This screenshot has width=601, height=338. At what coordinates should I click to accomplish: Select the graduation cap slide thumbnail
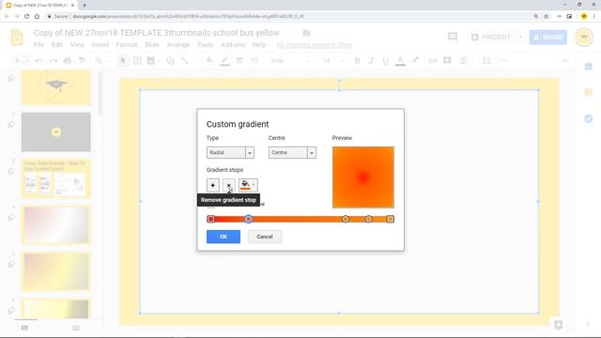pyautogui.click(x=56, y=87)
